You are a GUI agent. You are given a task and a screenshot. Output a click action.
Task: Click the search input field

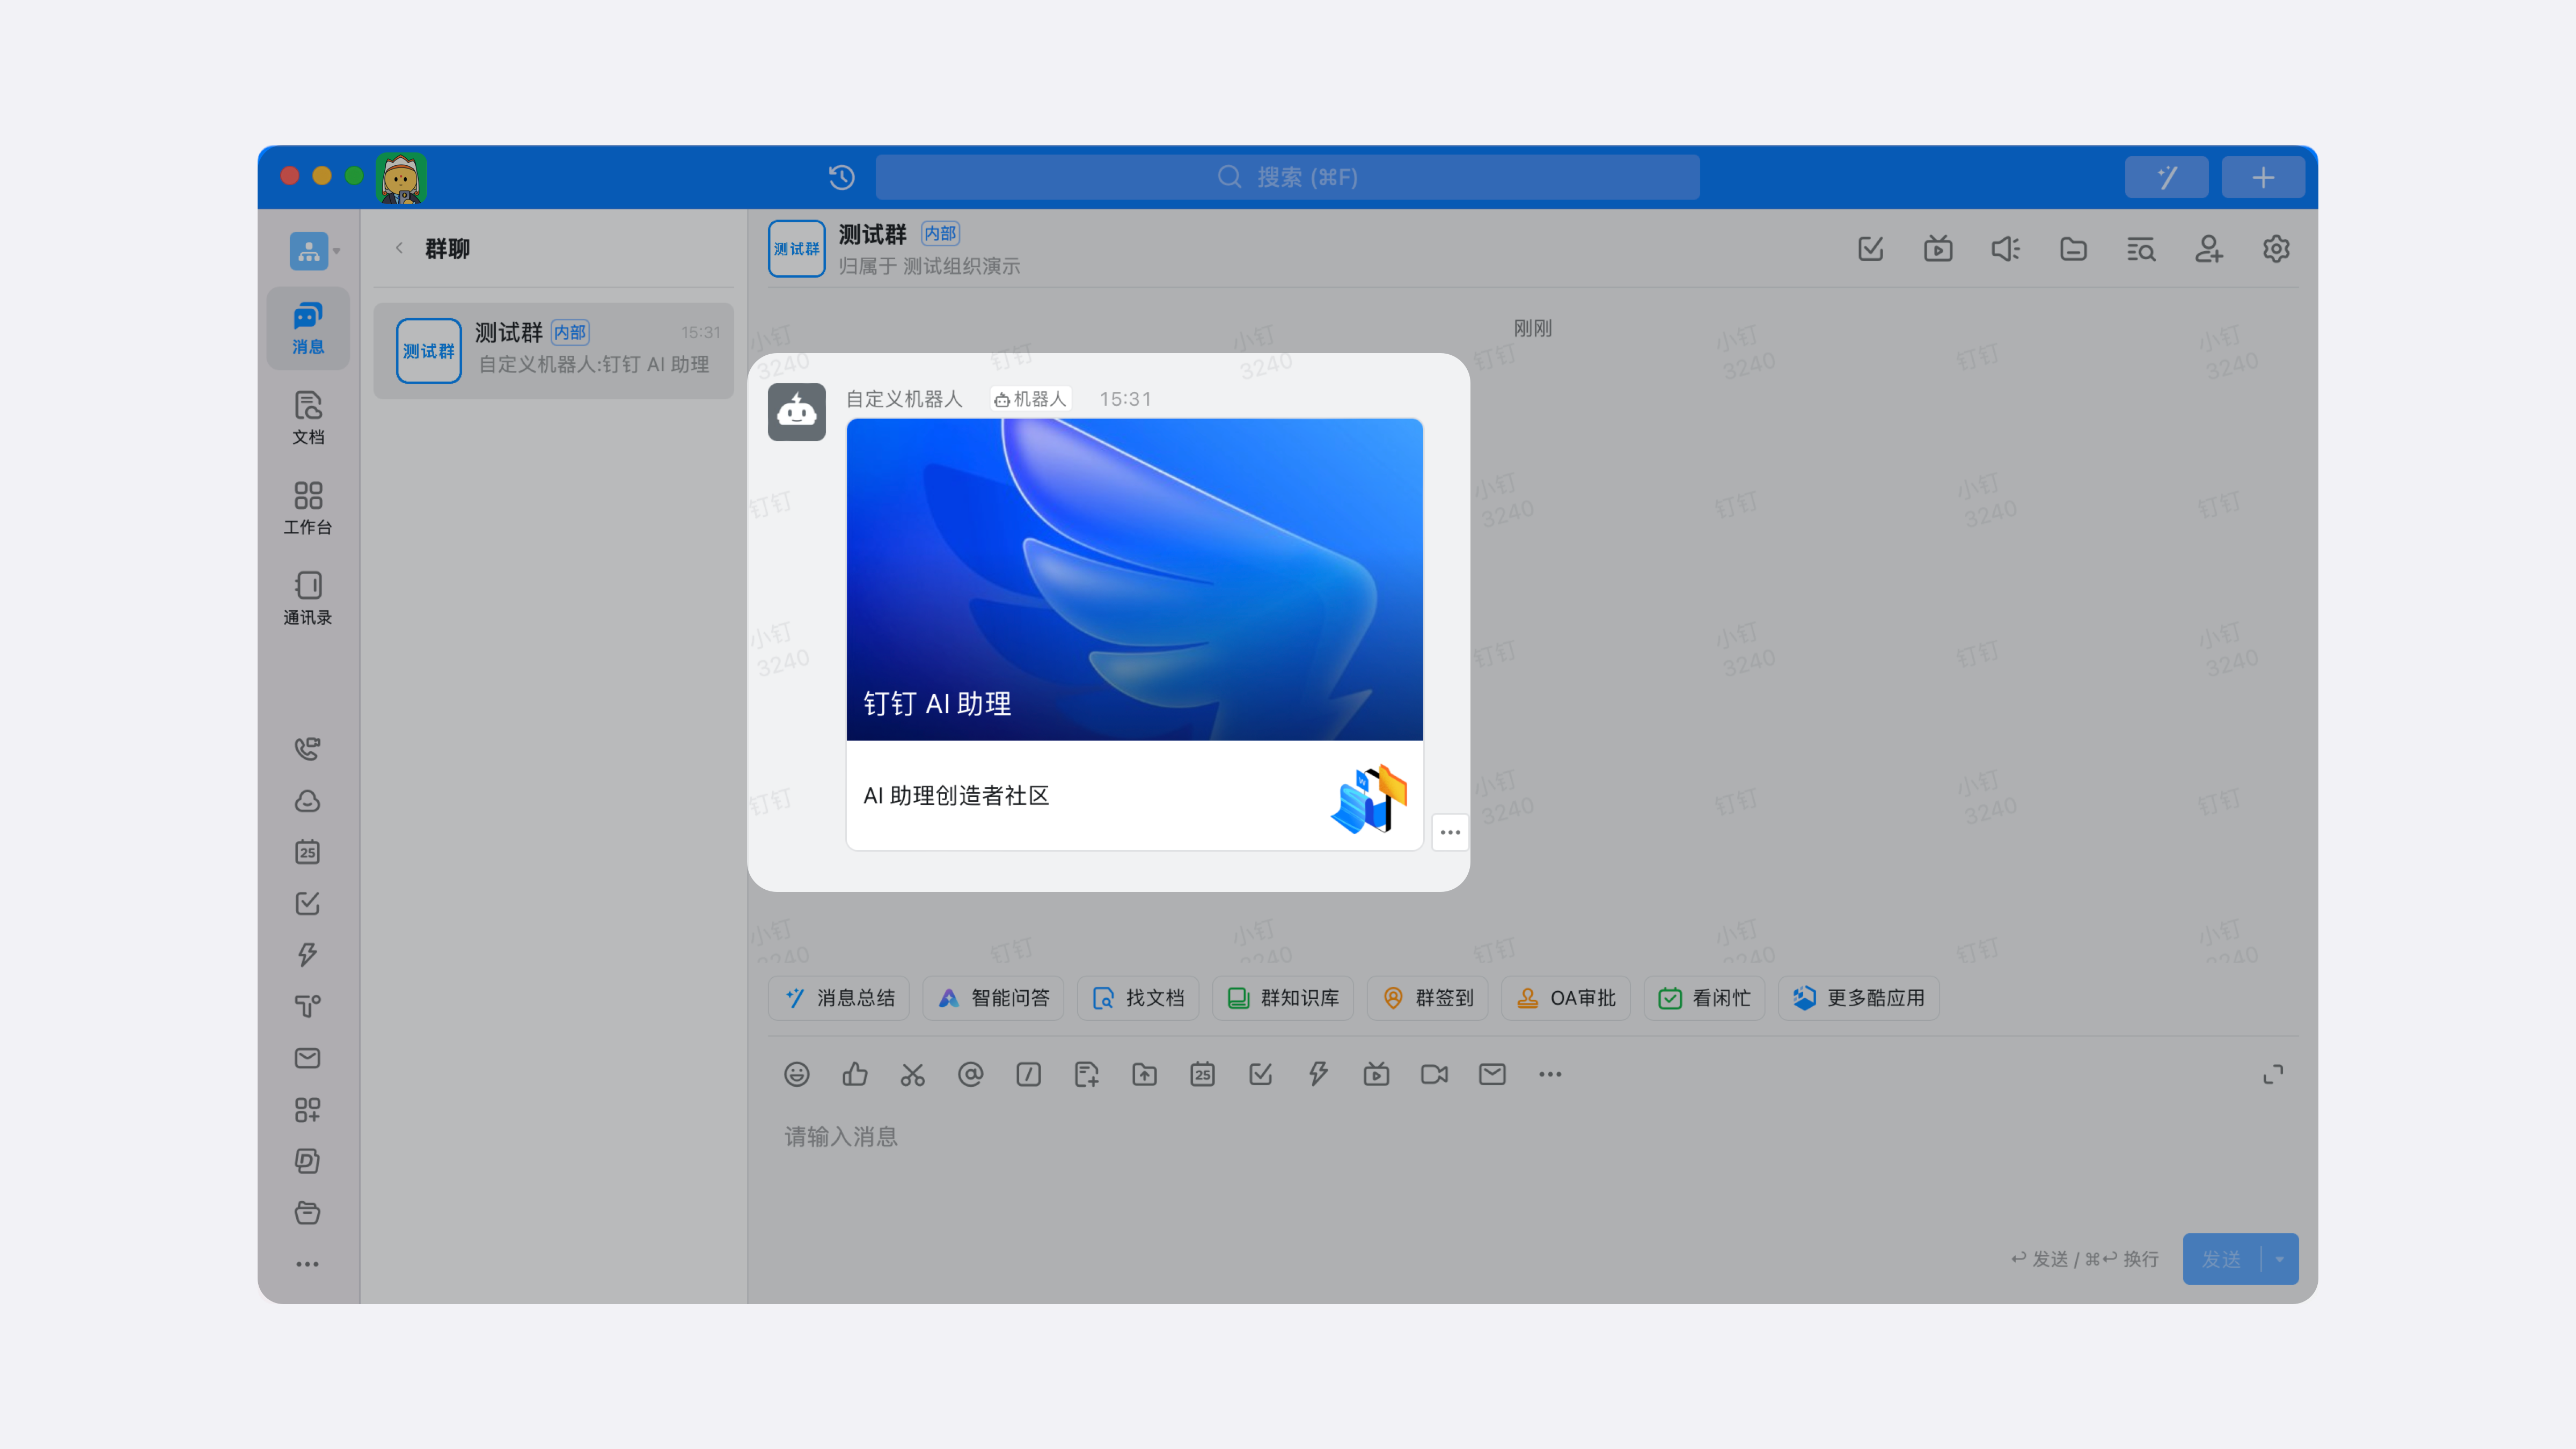click(x=1287, y=177)
